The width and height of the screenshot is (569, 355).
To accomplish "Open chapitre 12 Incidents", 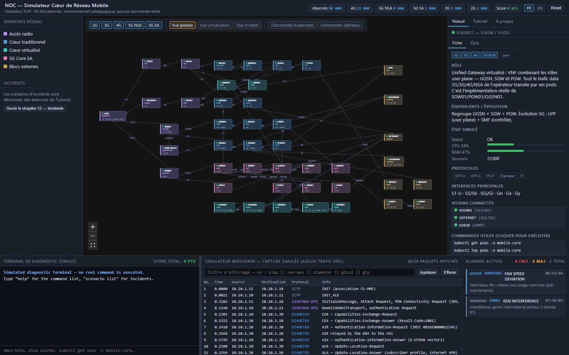I will [x=35, y=108].
